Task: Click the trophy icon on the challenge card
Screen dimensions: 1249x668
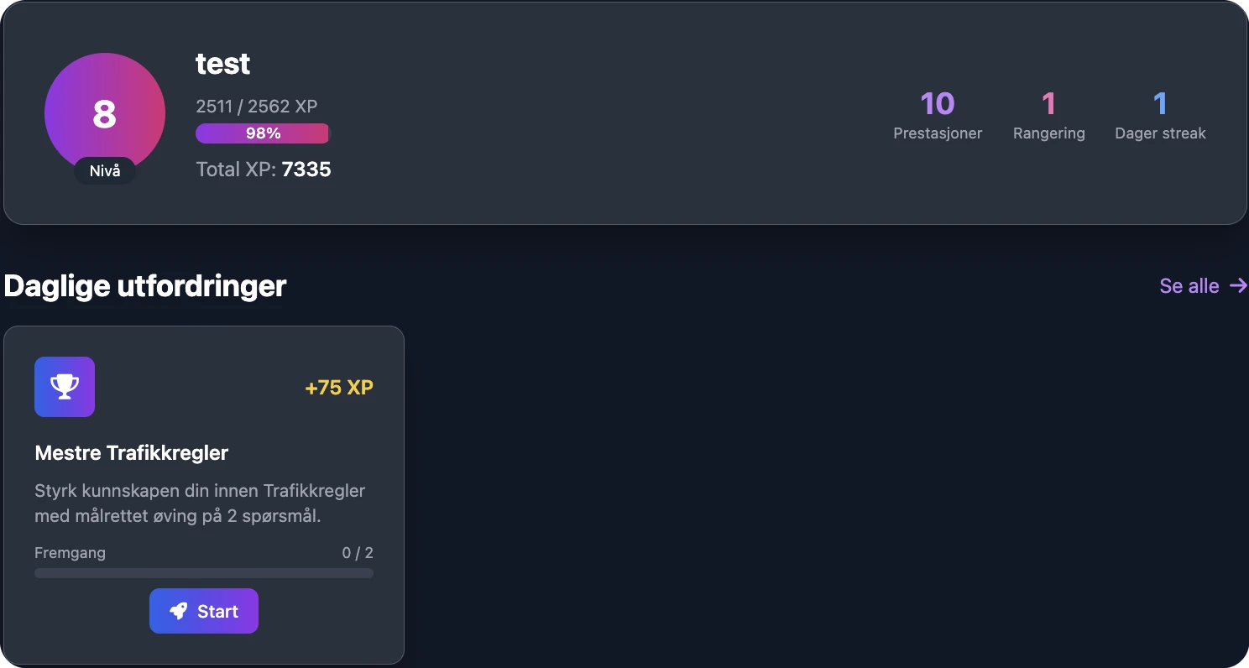Action: (65, 387)
